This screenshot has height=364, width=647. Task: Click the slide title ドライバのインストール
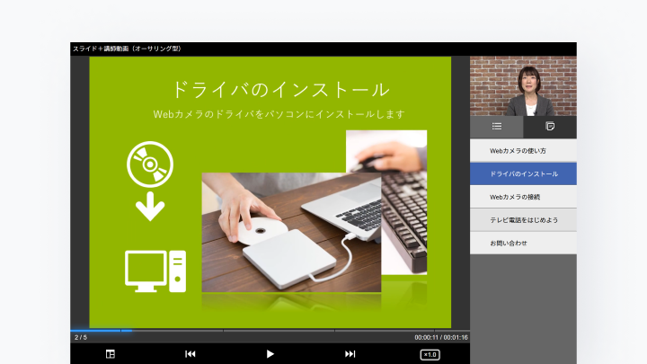280,90
